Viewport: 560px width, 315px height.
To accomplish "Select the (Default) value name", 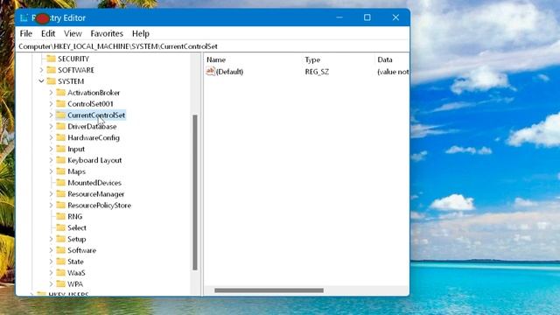I will click(x=229, y=72).
